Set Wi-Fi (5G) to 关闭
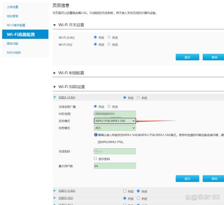Screen dimensions: 224x205 click(109, 44)
